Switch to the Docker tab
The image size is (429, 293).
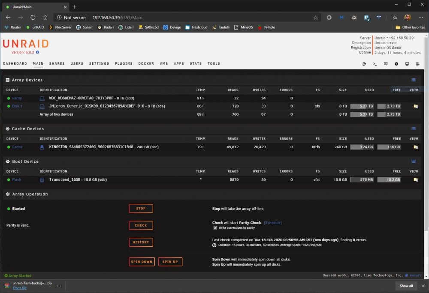click(146, 64)
